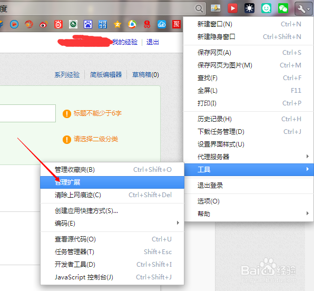Expand 工具 submenu item

click(249, 170)
